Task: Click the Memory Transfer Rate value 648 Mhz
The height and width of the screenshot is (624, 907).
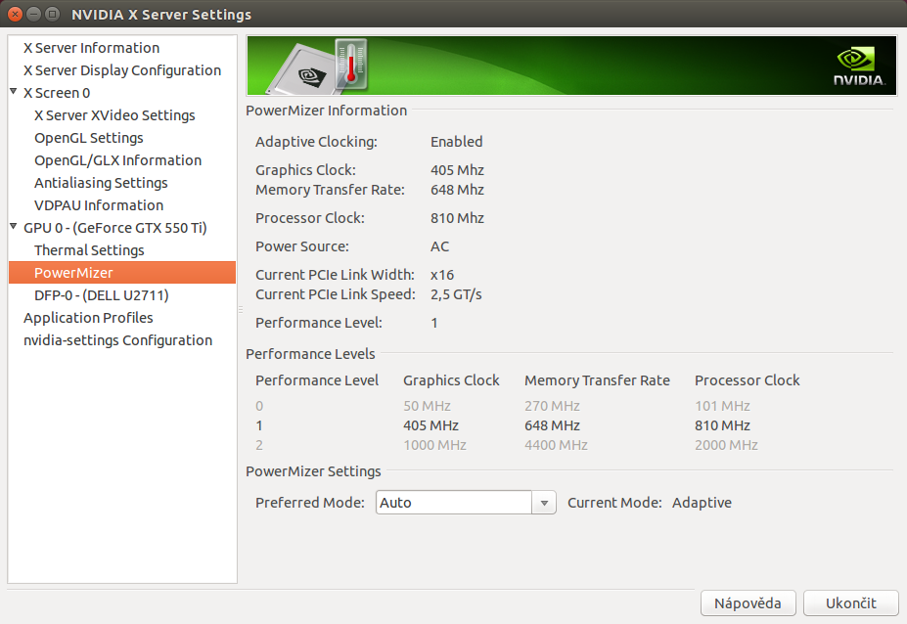Action: tap(457, 191)
